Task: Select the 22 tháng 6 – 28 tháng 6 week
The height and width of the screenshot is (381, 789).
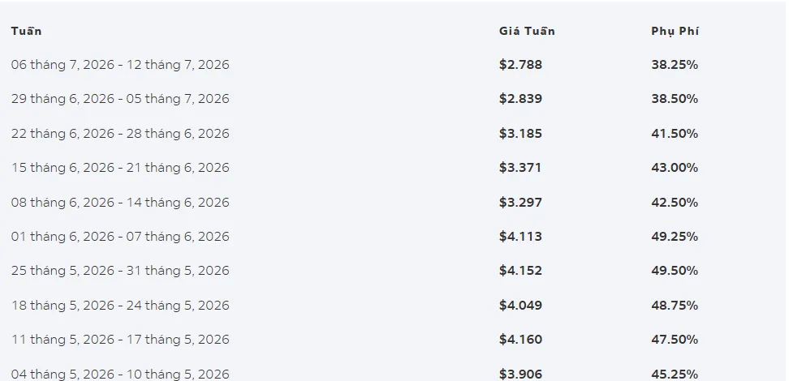Action: (120, 134)
